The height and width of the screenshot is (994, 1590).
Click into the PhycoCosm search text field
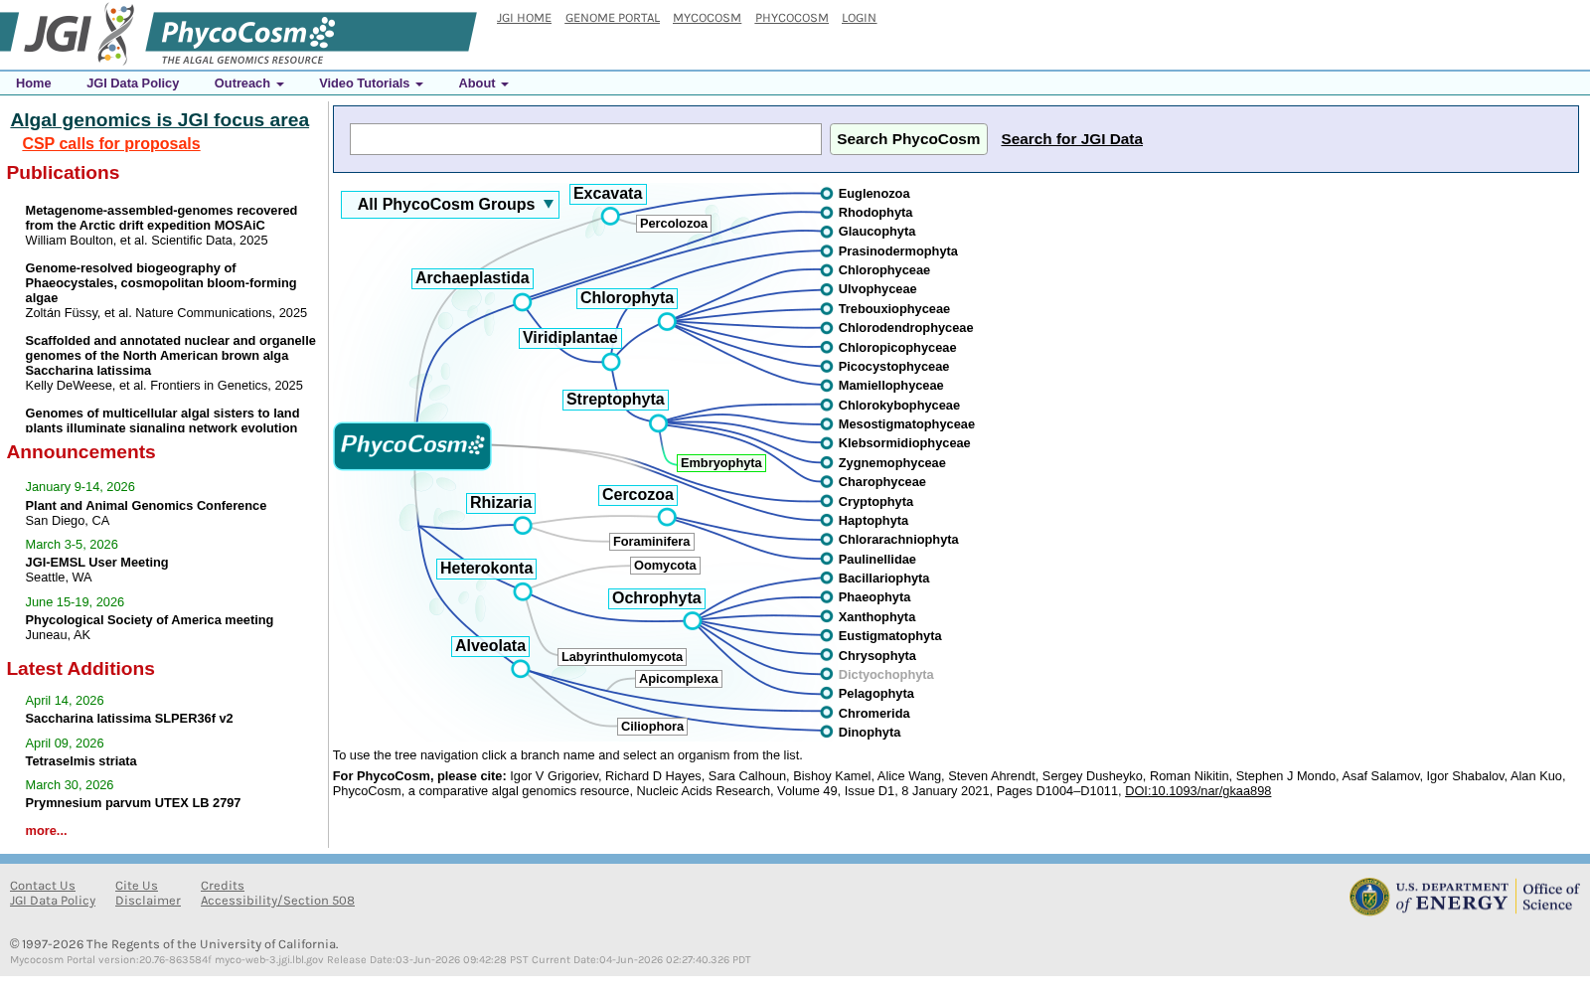(585, 139)
